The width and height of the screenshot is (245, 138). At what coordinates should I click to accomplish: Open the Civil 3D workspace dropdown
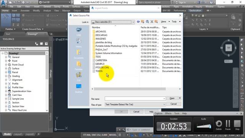click(x=70, y=2)
